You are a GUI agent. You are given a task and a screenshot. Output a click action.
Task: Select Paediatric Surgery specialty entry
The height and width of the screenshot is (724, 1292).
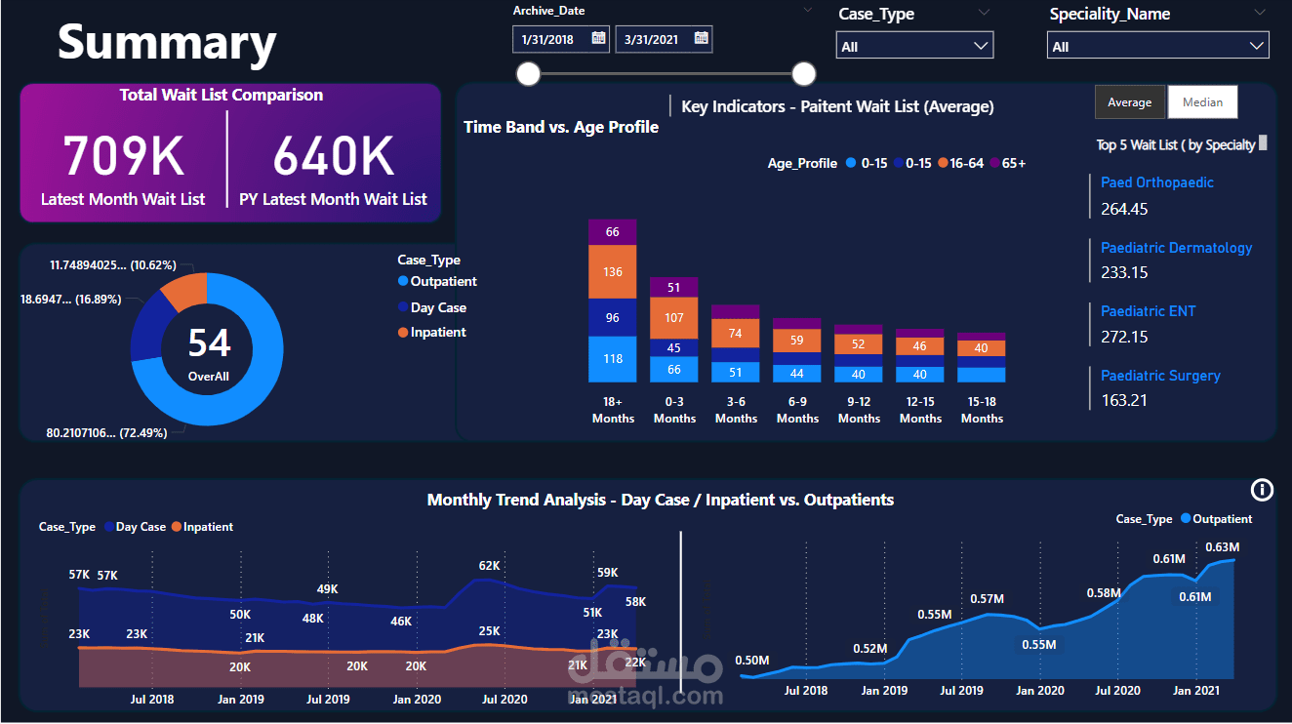click(x=1160, y=376)
